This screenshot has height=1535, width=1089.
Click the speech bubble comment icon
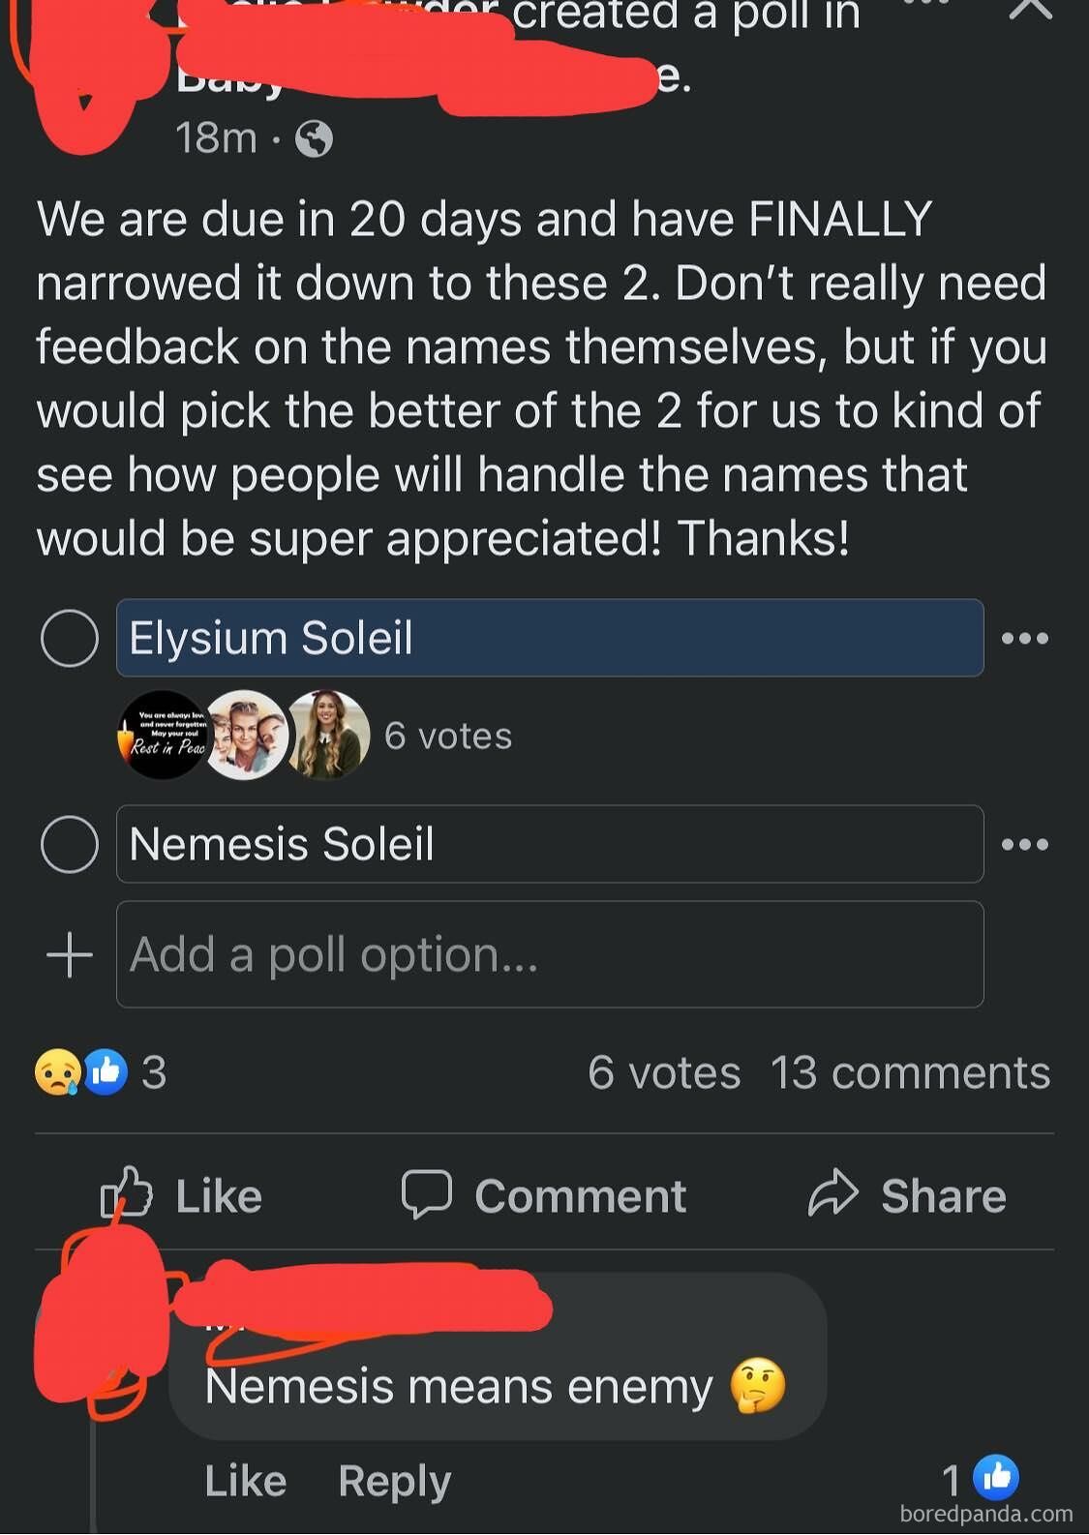(x=427, y=1194)
